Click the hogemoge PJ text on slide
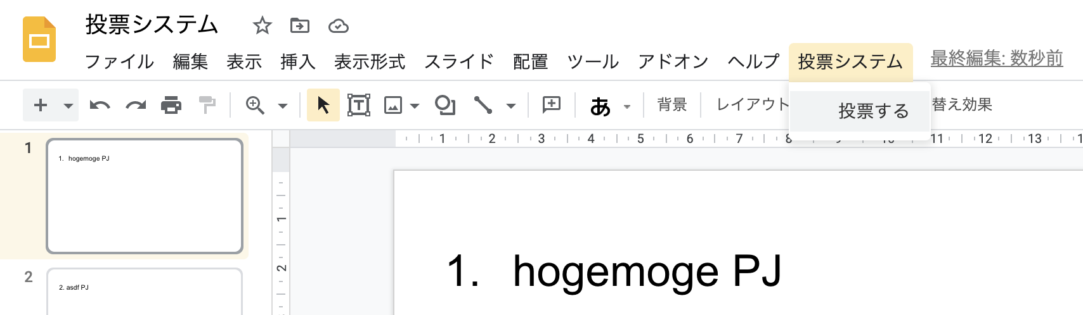 coord(647,272)
